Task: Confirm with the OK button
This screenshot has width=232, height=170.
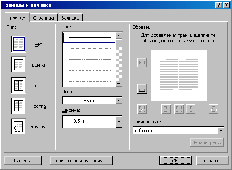Action: point(175,161)
